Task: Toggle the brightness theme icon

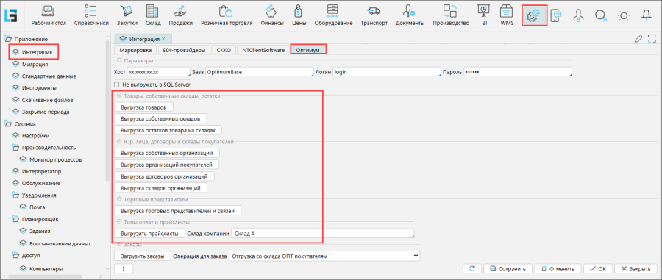Action: (x=623, y=15)
